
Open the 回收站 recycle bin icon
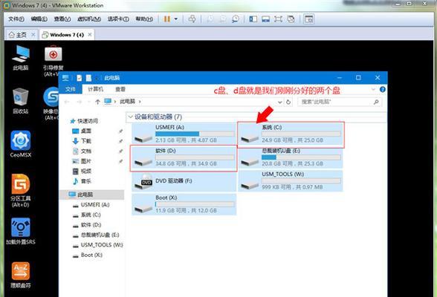21,100
